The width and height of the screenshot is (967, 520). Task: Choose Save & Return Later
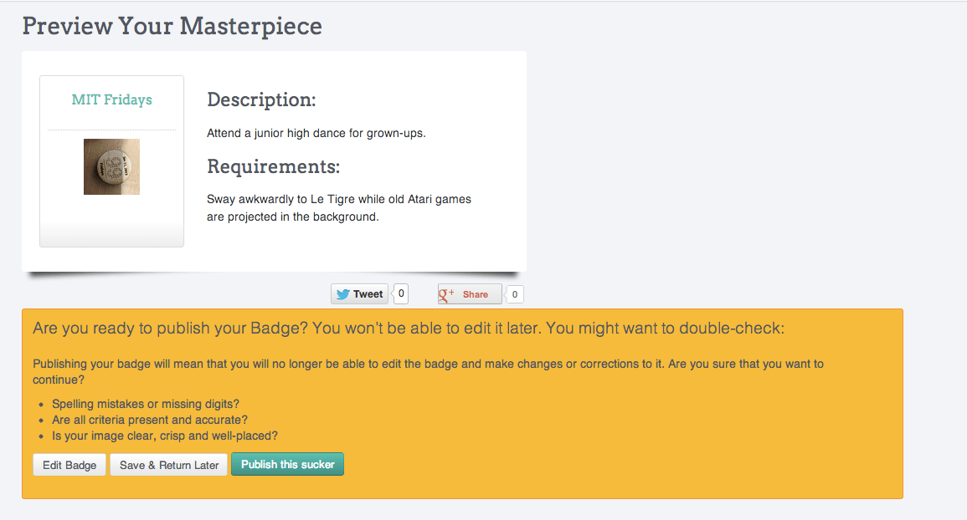pyautogui.click(x=169, y=465)
